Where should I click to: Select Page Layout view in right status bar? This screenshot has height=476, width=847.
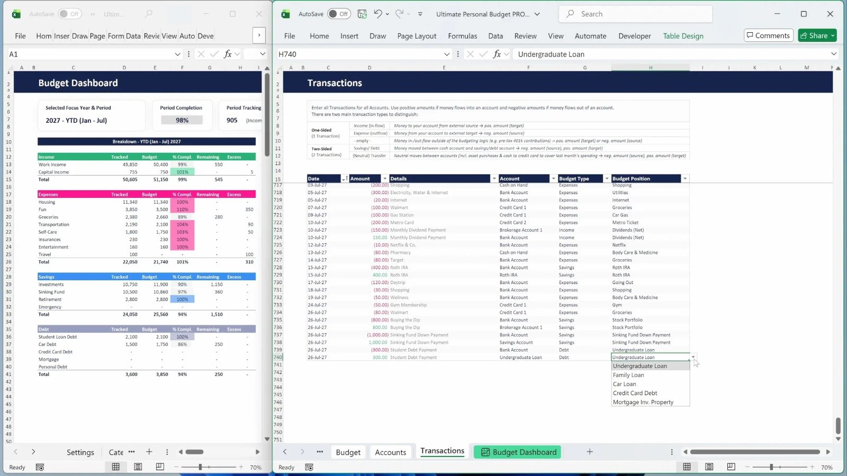click(x=709, y=467)
